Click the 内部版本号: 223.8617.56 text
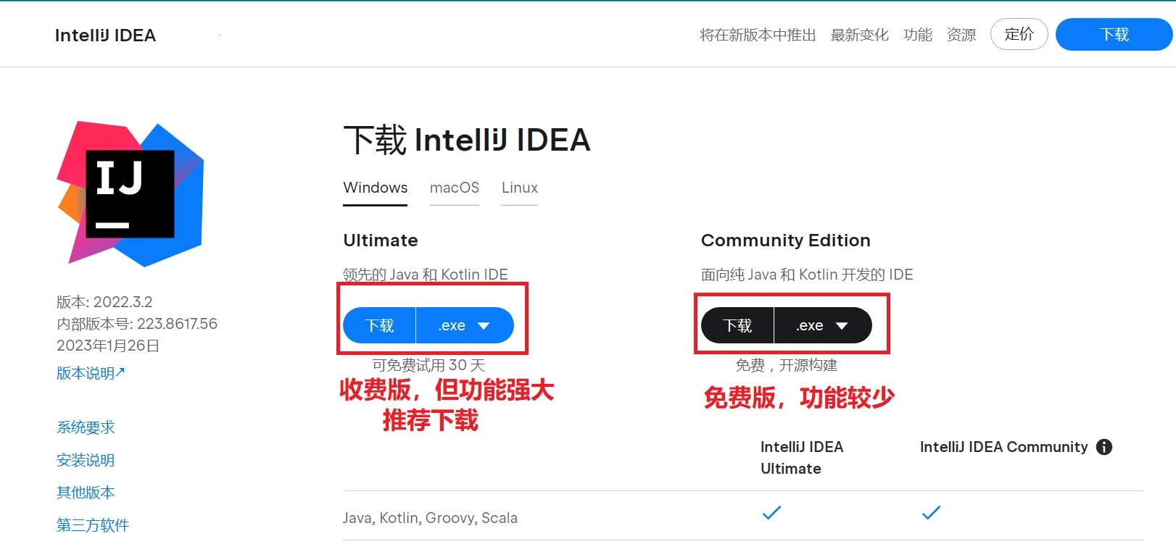This screenshot has height=552, width=1176. point(137,324)
